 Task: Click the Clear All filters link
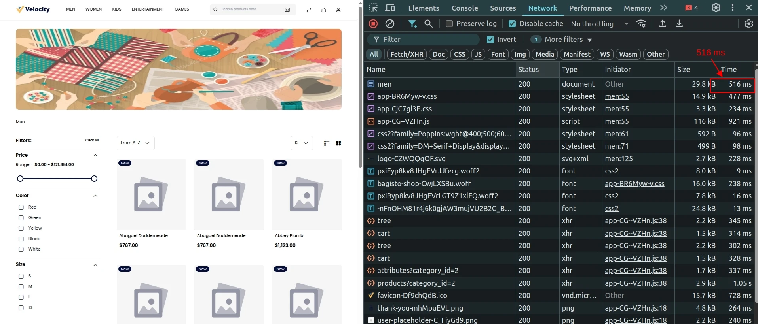pyautogui.click(x=92, y=140)
